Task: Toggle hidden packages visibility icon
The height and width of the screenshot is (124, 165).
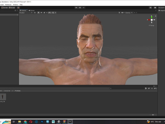Action: (155, 89)
